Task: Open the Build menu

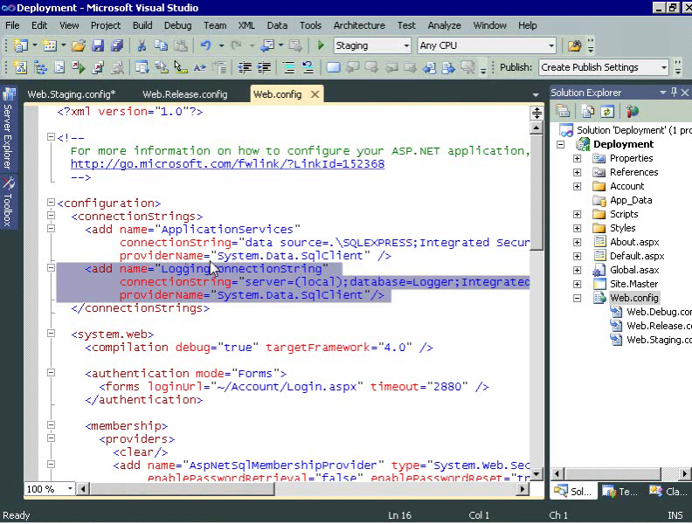Action: pos(142,25)
